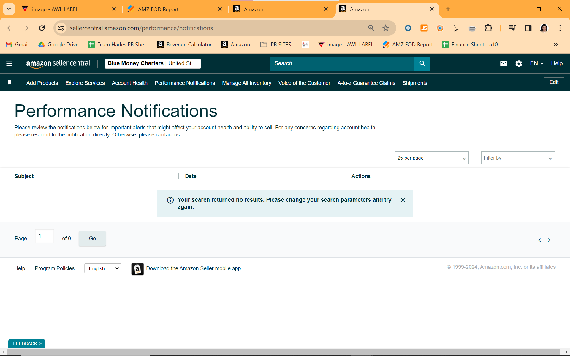
Task: Open Account Health in nav bar
Action: [129, 83]
